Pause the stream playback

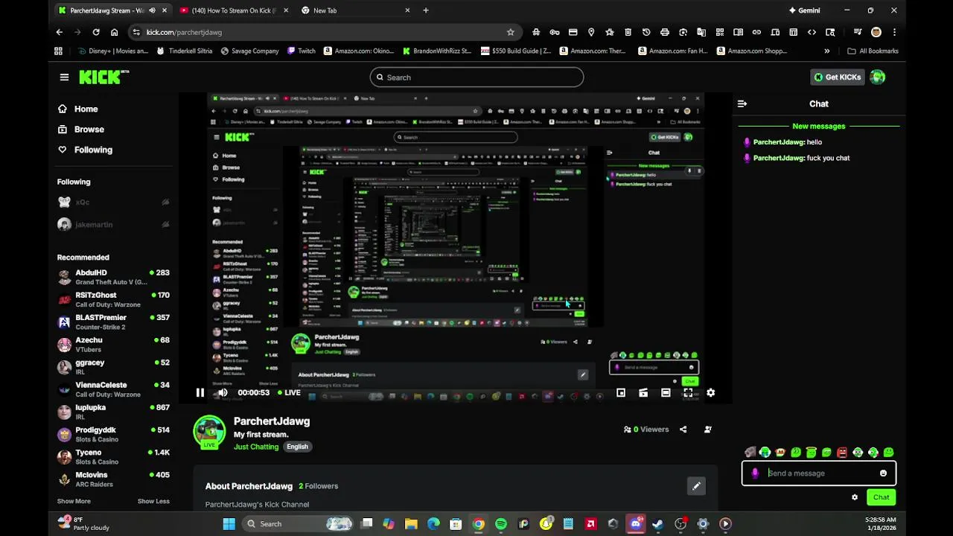point(200,392)
